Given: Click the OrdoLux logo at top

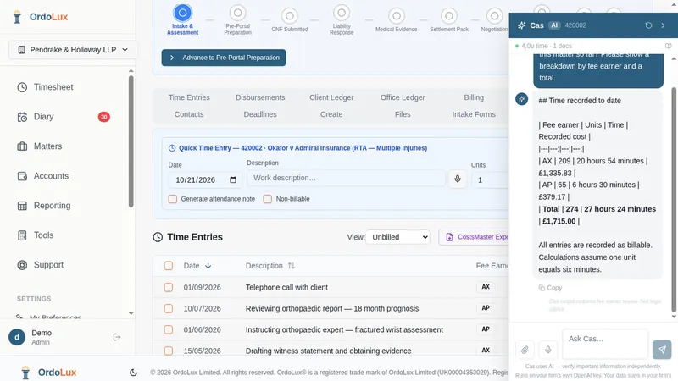Looking at the screenshot, I should (x=40, y=17).
